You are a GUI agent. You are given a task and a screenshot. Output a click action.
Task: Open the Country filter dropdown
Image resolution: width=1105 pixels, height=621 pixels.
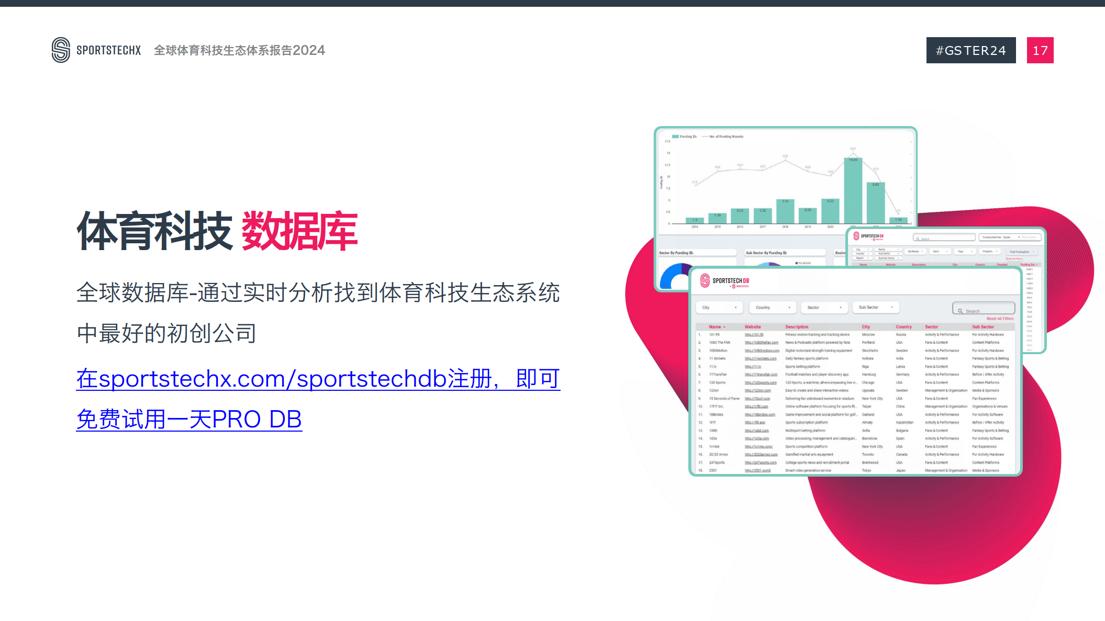[773, 308]
